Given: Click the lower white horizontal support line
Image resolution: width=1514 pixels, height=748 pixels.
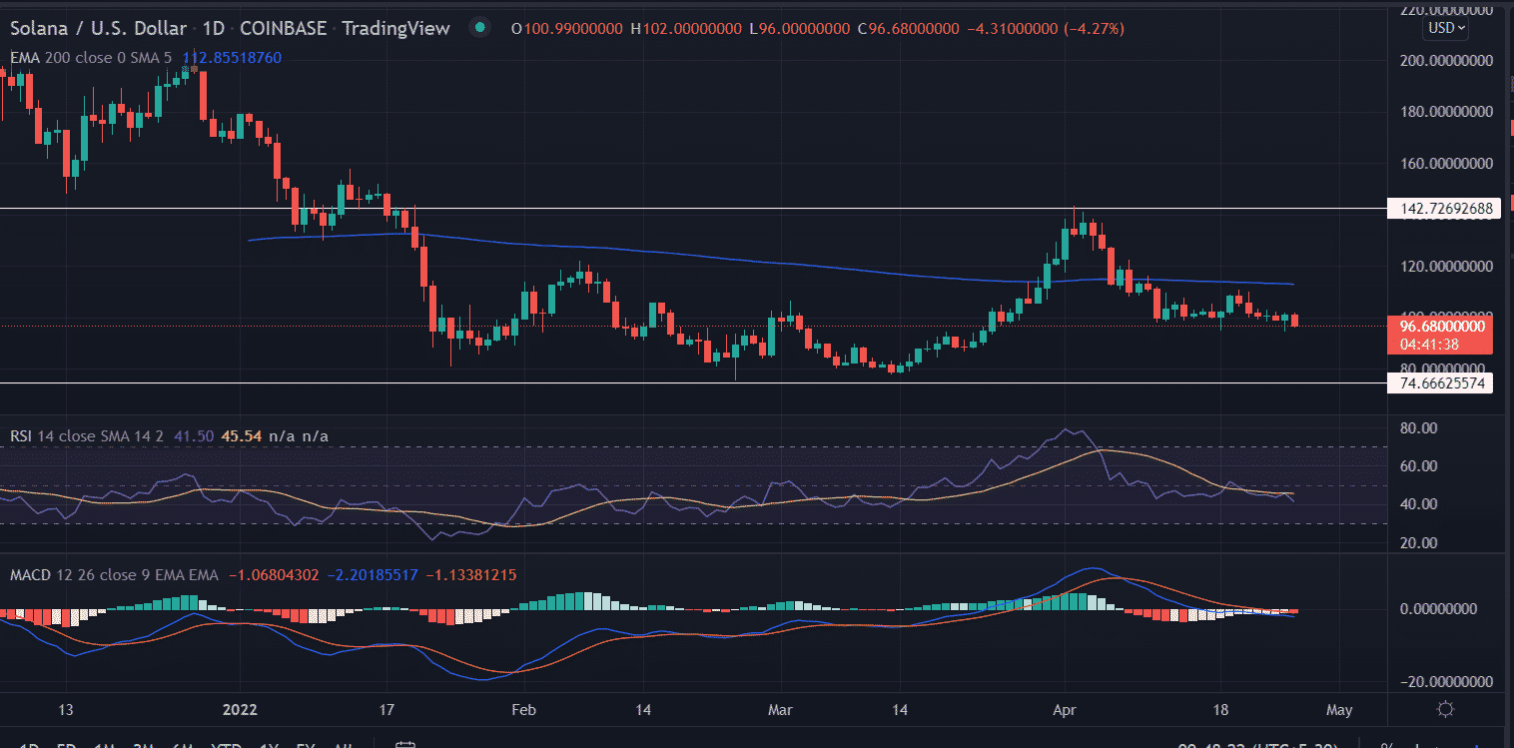Looking at the screenshot, I should [699, 382].
